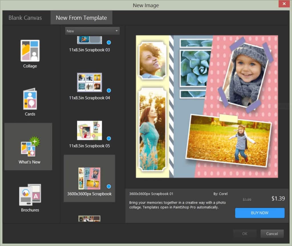Select the Collage category icon

[30, 51]
